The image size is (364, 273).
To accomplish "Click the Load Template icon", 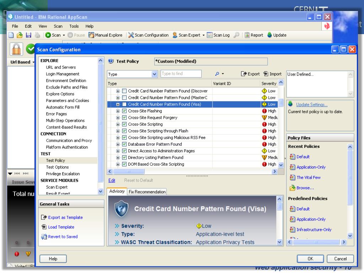I will pos(44,227).
